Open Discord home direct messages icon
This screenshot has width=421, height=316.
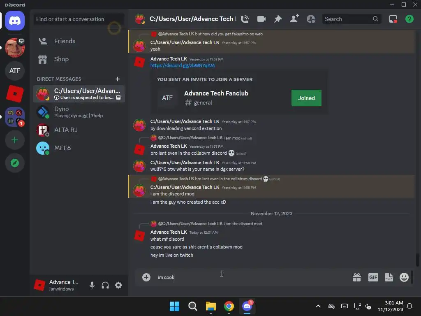coord(15,21)
